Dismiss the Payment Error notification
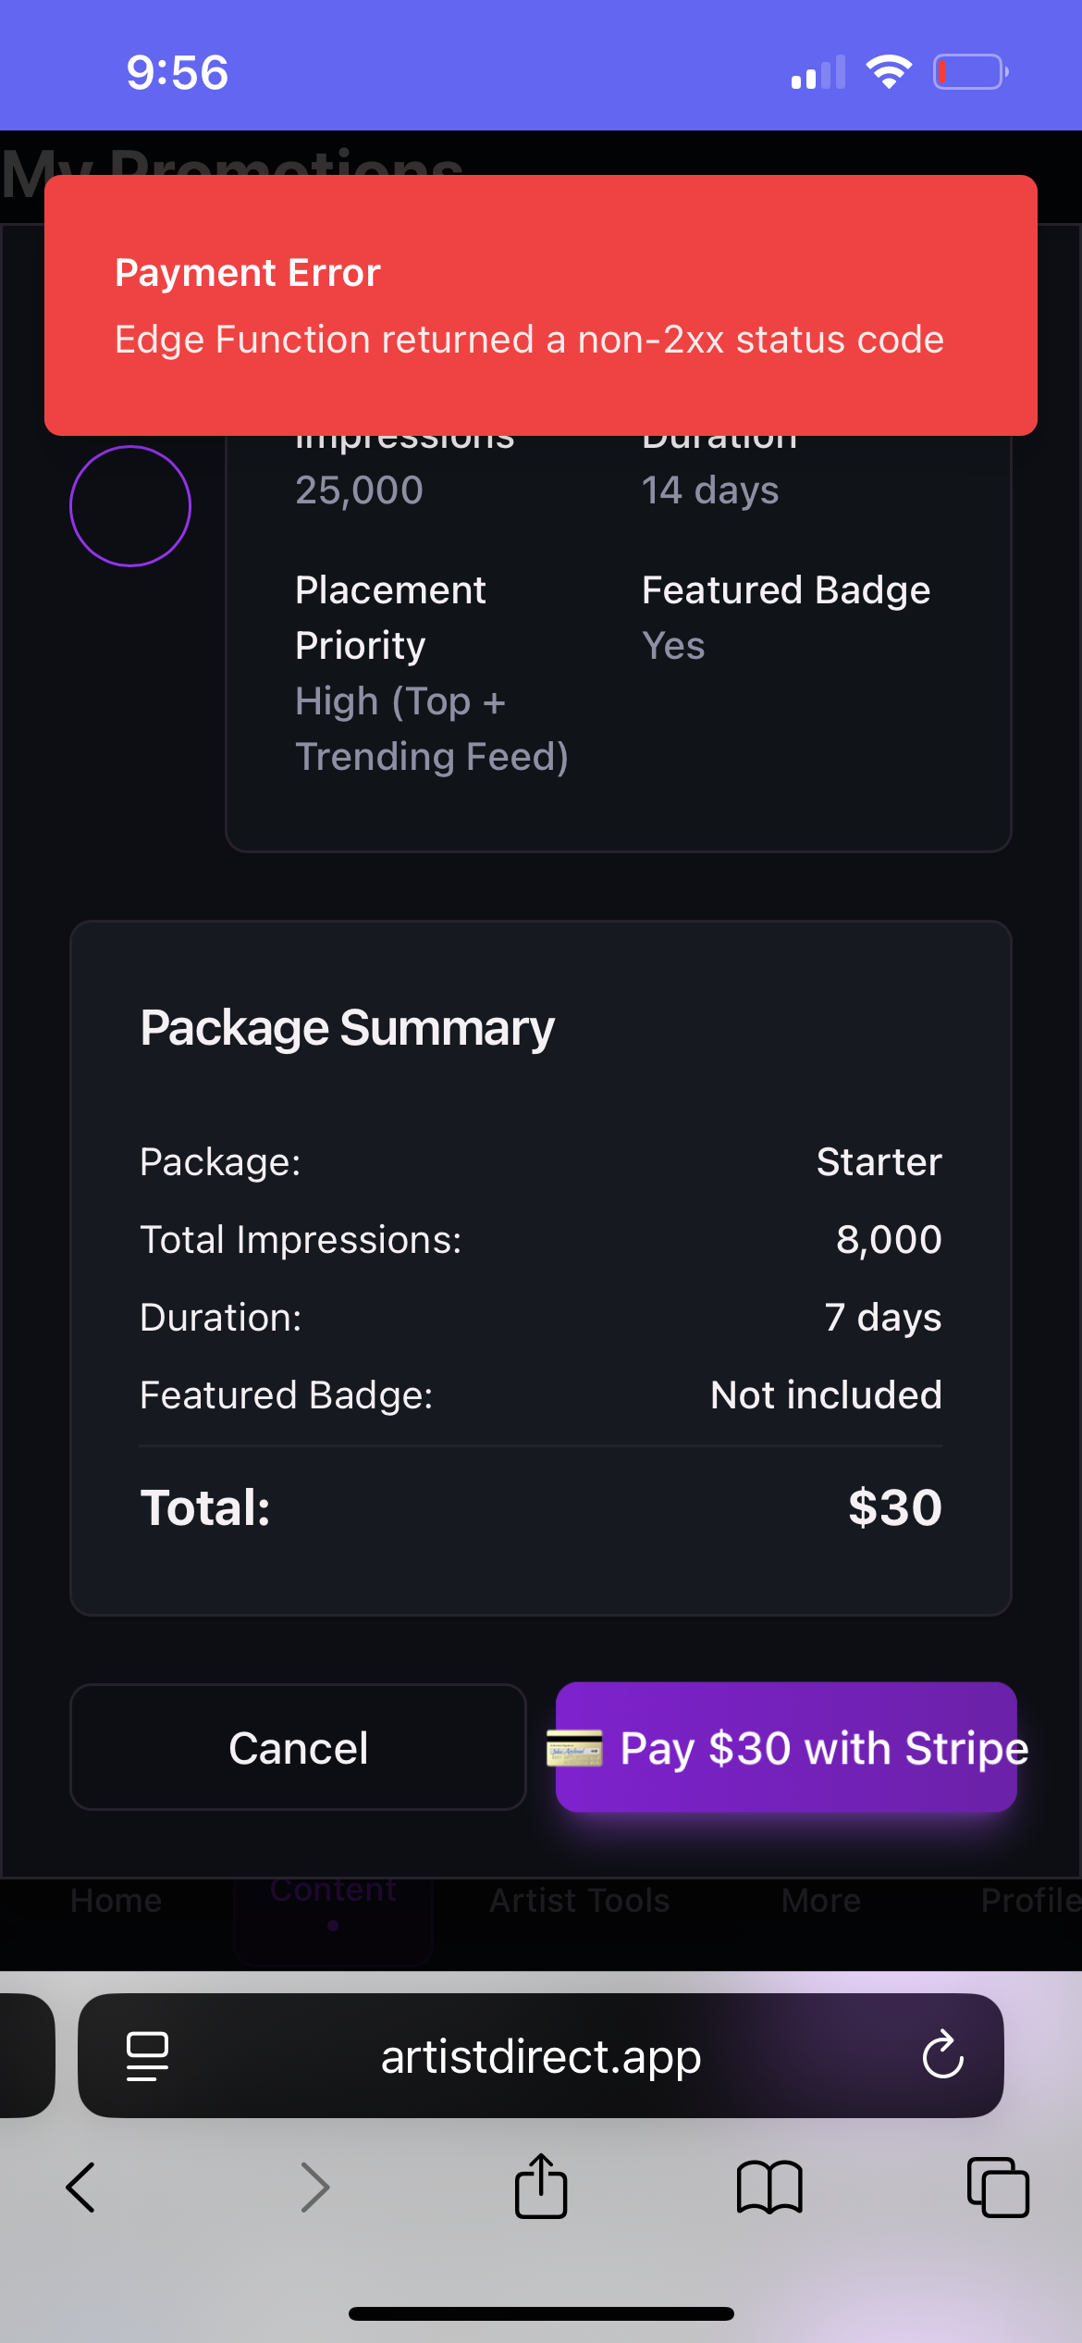Viewport: 1082px width, 2343px height. click(x=541, y=305)
